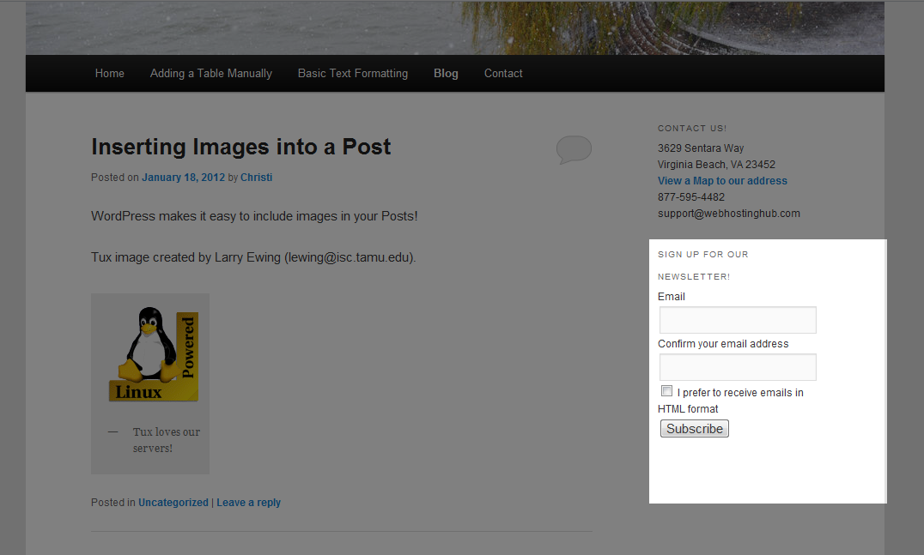924x555 pixels.
Task: Click the Confirm your email address field
Action: 738,367
